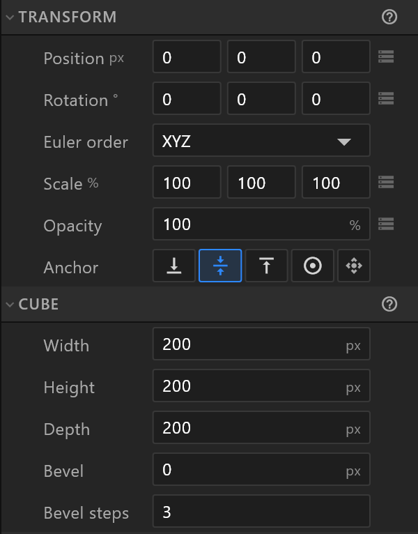Collapse the CUBE section
418x534 pixels.
click(x=10, y=304)
